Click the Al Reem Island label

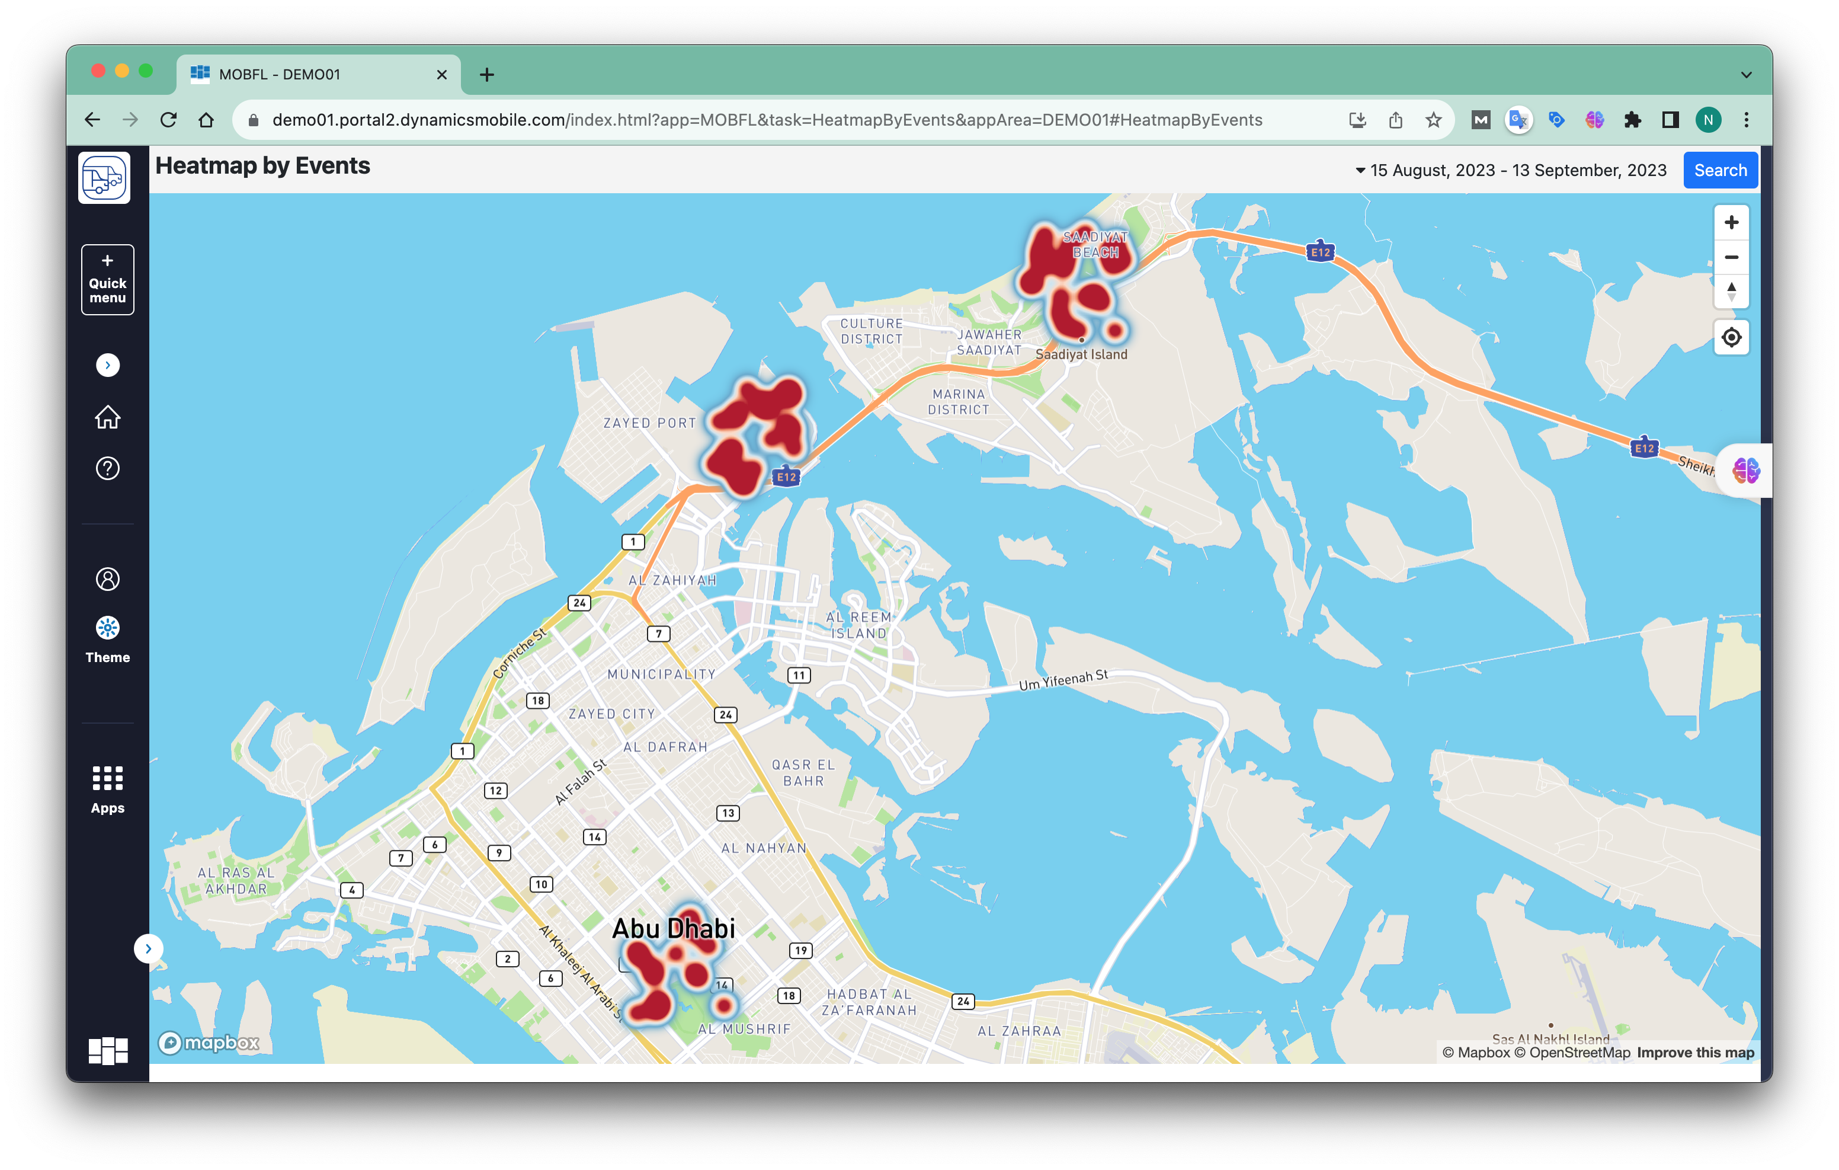pos(858,625)
